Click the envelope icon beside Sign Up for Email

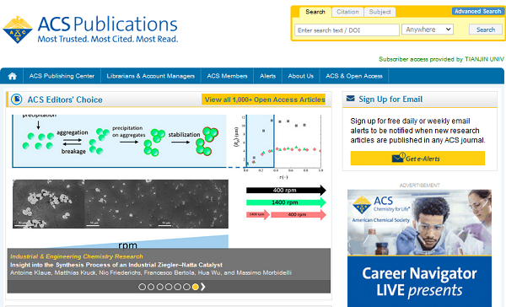pos(351,99)
